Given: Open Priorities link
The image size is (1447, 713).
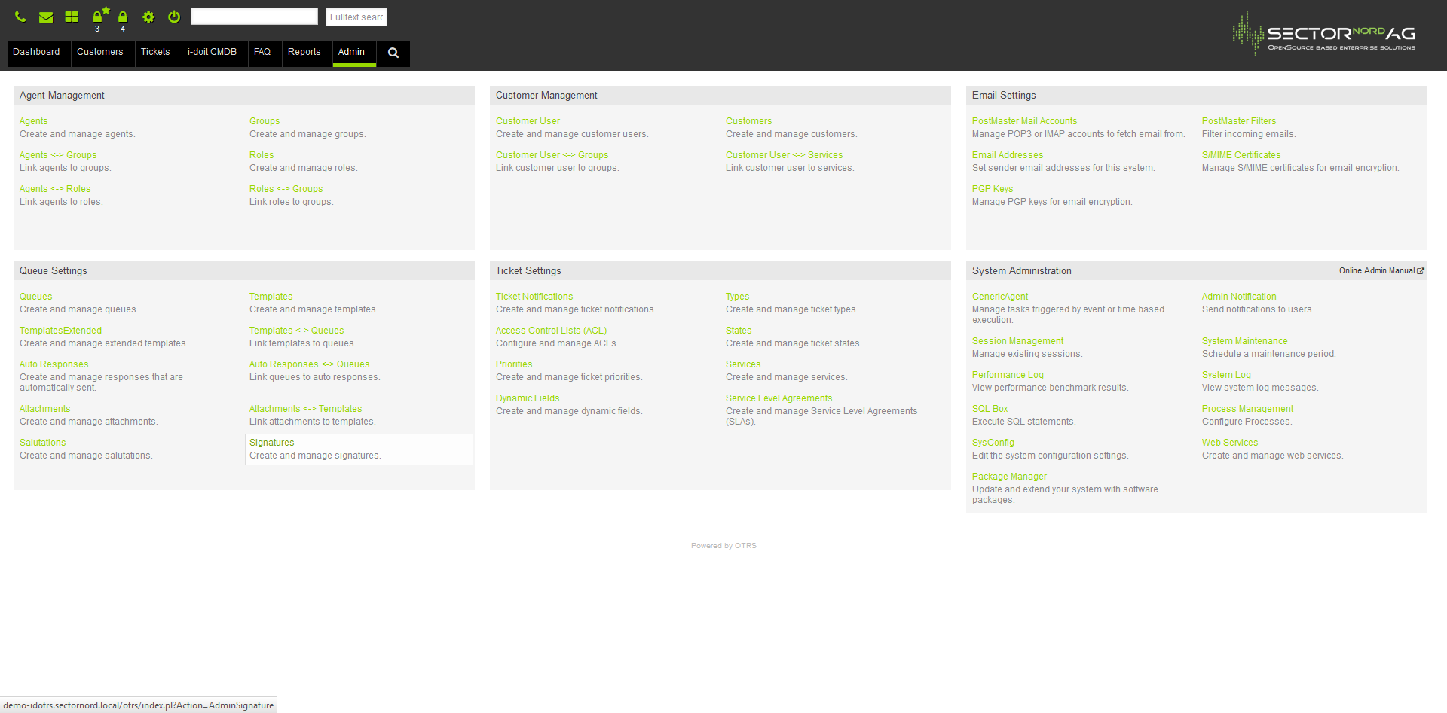Looking at the screenshot, I should click(514, 364).
